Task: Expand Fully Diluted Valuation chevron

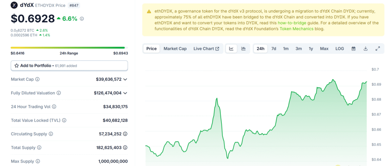Action: click(125, 93)
